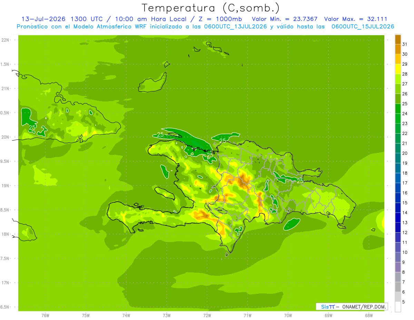Screen dimensions: 414x320
Task: Select the dark blue 14 degree colorbar segment
Action: click(398, 208)
